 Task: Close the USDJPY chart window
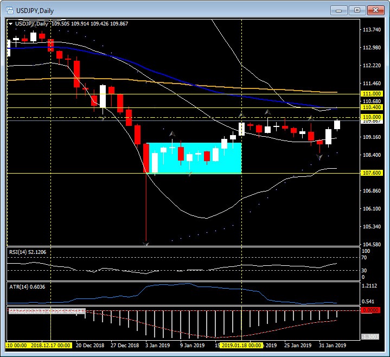click(375, 10)
